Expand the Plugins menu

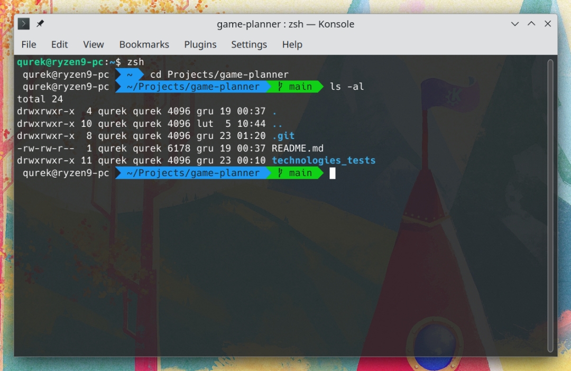pos(200,44)
